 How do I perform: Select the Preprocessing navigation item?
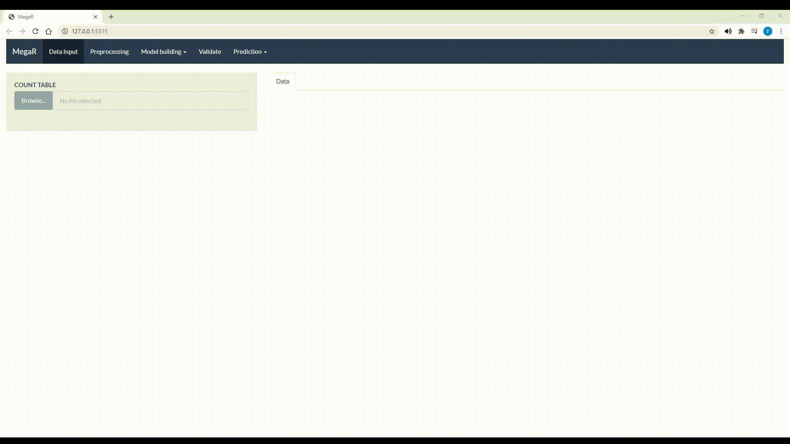click(x=109, y=51)
